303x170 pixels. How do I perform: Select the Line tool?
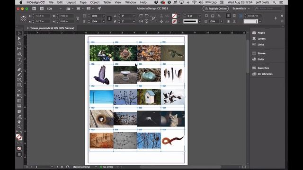point(19,64)
